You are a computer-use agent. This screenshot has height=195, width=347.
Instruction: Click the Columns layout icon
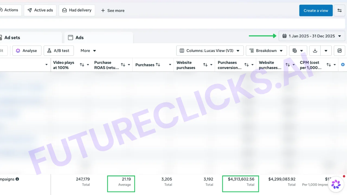coord(182,51)
